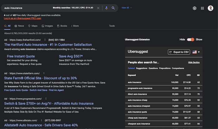Select direct auto insurance keyword row

pos(163,94)
